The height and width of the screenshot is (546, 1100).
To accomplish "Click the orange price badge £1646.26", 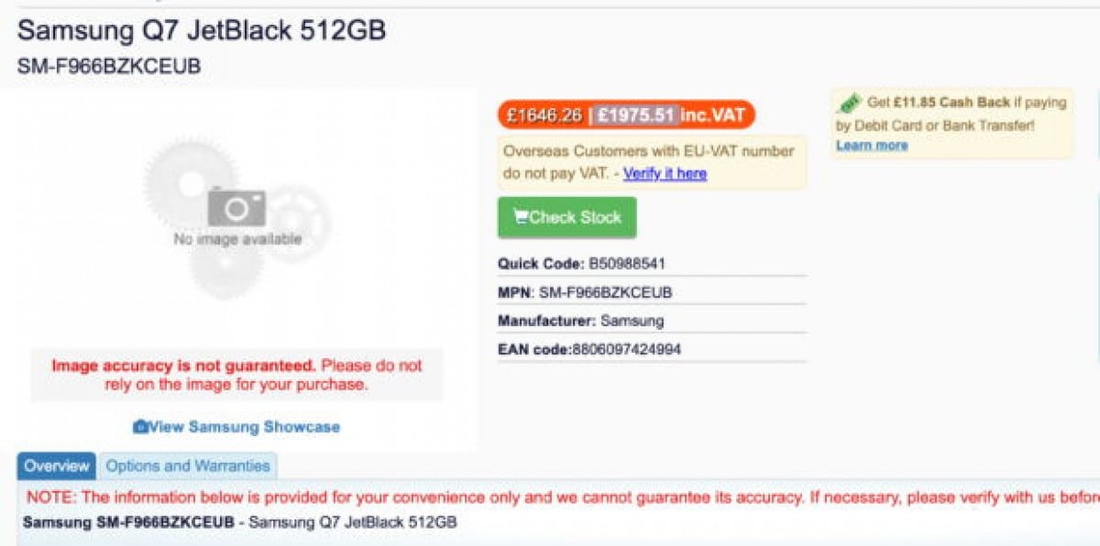I will (544, 115).
